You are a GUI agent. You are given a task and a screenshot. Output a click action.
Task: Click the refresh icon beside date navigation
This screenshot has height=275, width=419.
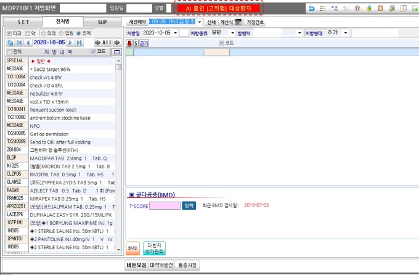[x=10, y=42]
